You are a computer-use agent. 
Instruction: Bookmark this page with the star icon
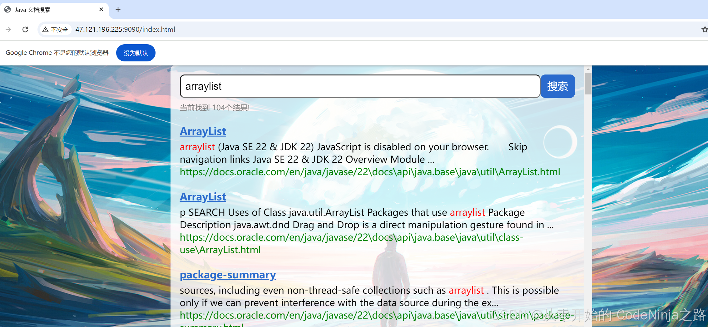[x=704, y=29]
